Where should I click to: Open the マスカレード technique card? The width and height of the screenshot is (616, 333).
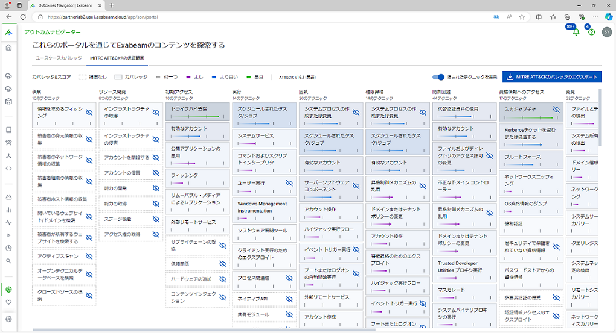(x=464, y=293)
